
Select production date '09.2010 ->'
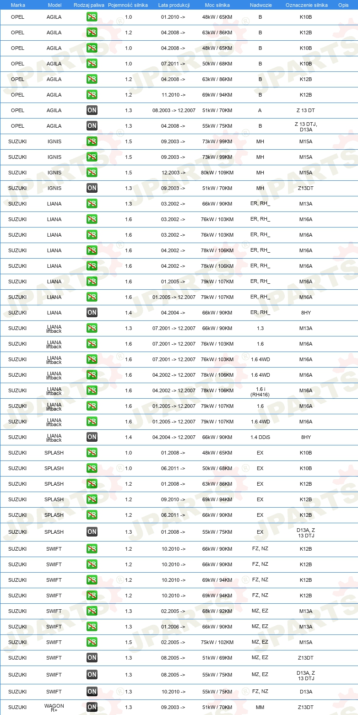(x=173, y=499)
